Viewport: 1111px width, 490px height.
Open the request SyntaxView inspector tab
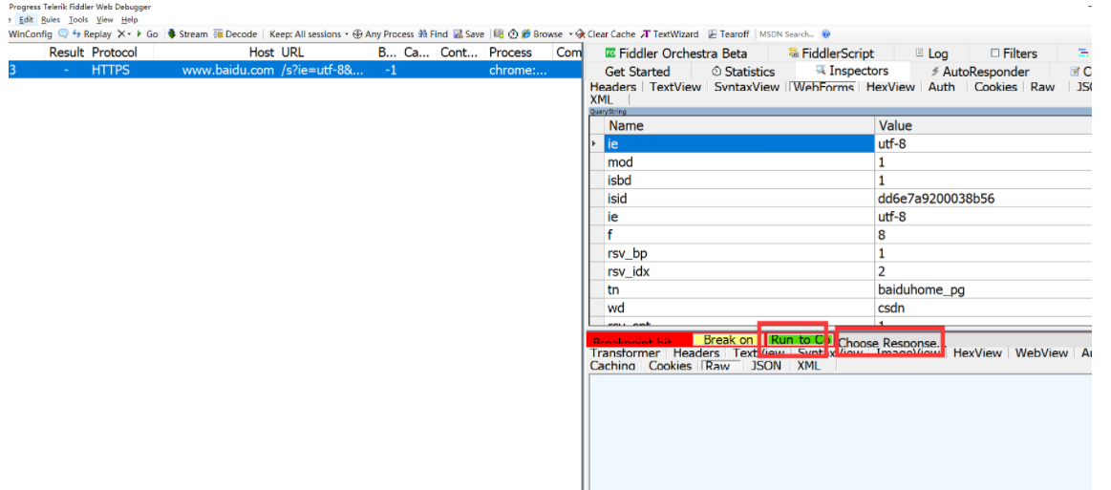(746, 87)
